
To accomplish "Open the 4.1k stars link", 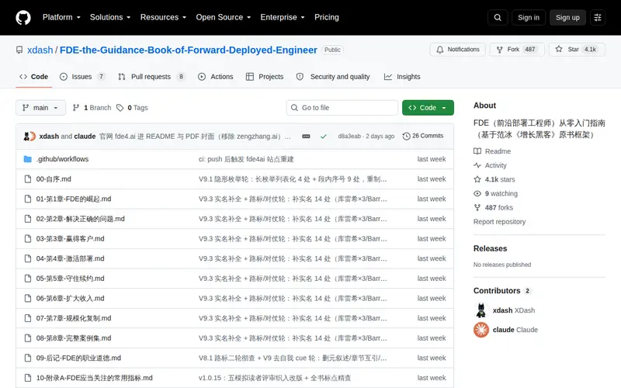I will click(x=494, y=179).
